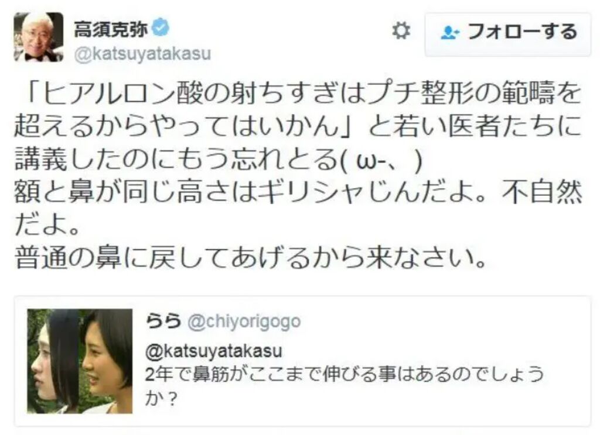Click tweet line starting 「ヒアルロン酸の射ちすぎ

click(302, 93)
